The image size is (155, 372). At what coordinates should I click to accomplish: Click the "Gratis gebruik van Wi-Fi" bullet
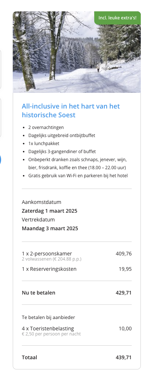click(78, 176)
